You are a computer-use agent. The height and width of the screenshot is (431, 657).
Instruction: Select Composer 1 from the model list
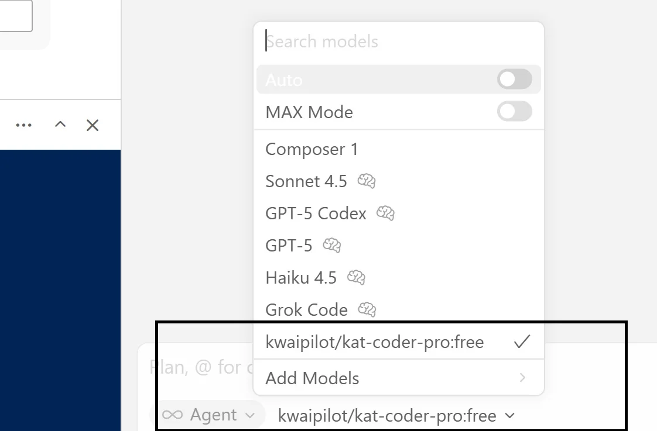312,149
